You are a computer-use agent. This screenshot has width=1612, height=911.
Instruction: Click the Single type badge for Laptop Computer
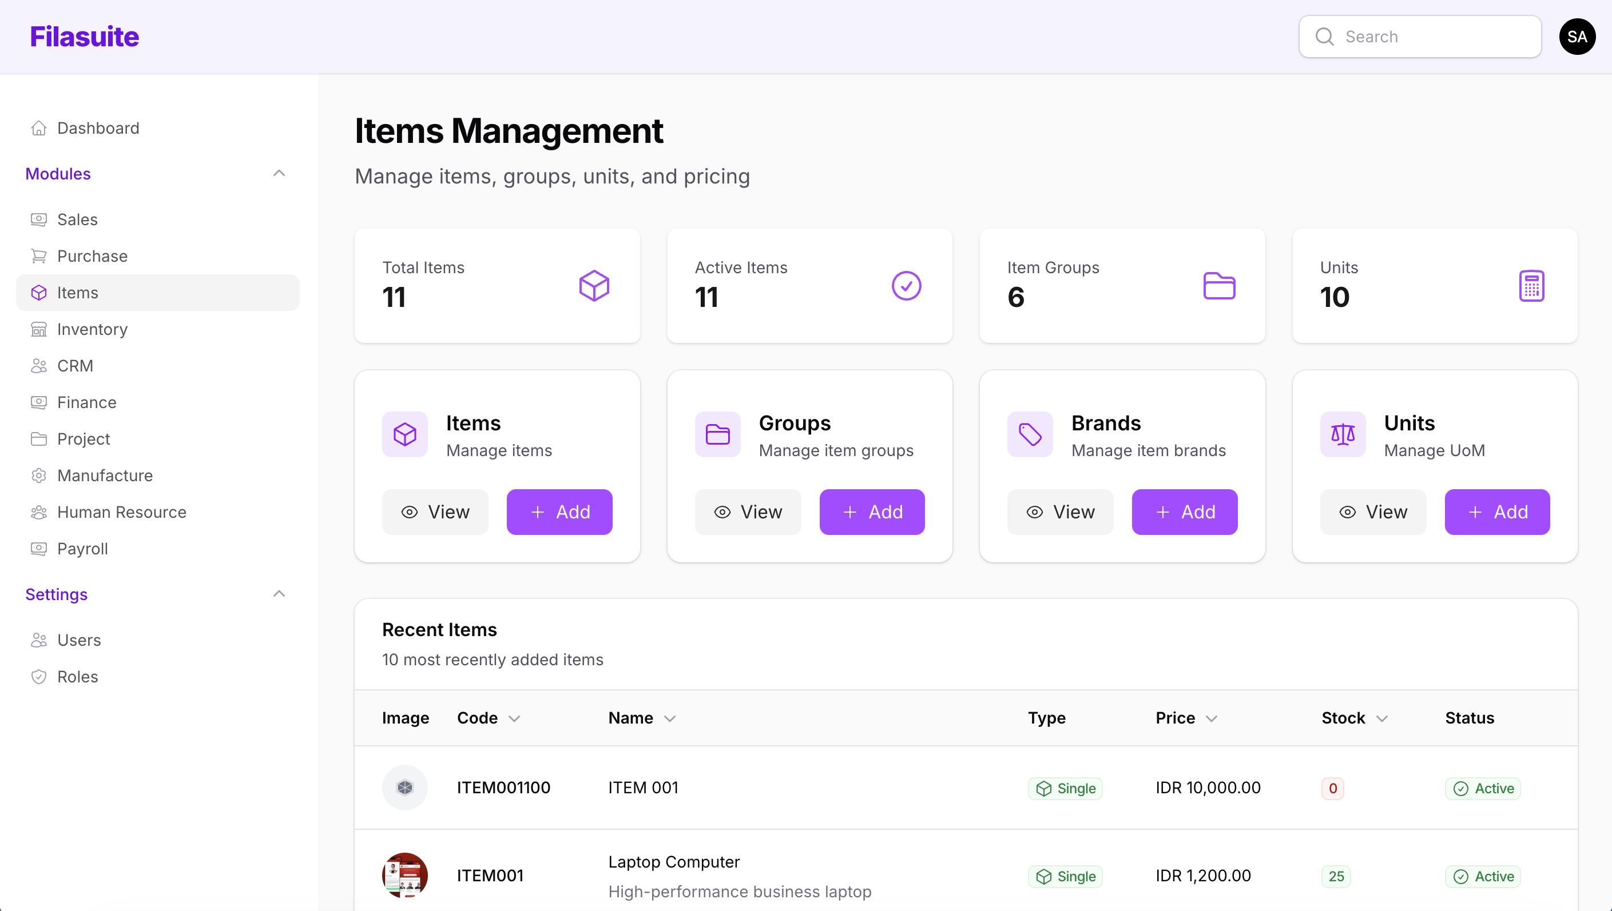(1065, 876)
